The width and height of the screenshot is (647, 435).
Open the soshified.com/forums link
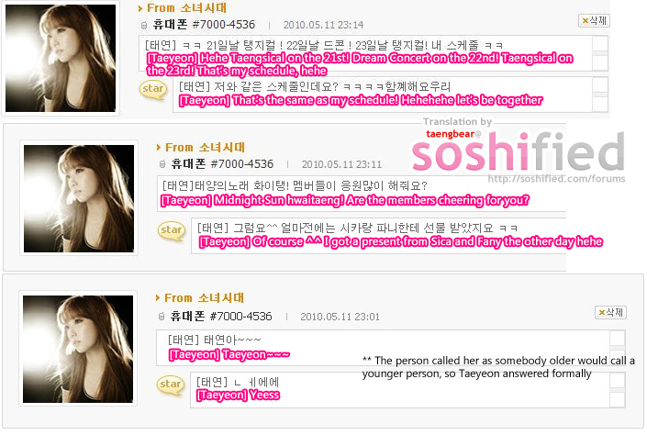pyautogui.click(x=556, y=179)
